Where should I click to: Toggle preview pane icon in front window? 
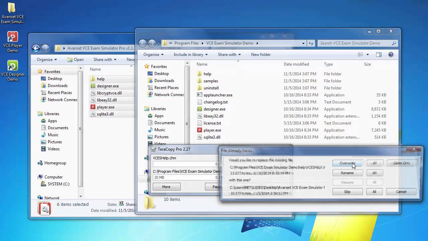pos(379,55)
